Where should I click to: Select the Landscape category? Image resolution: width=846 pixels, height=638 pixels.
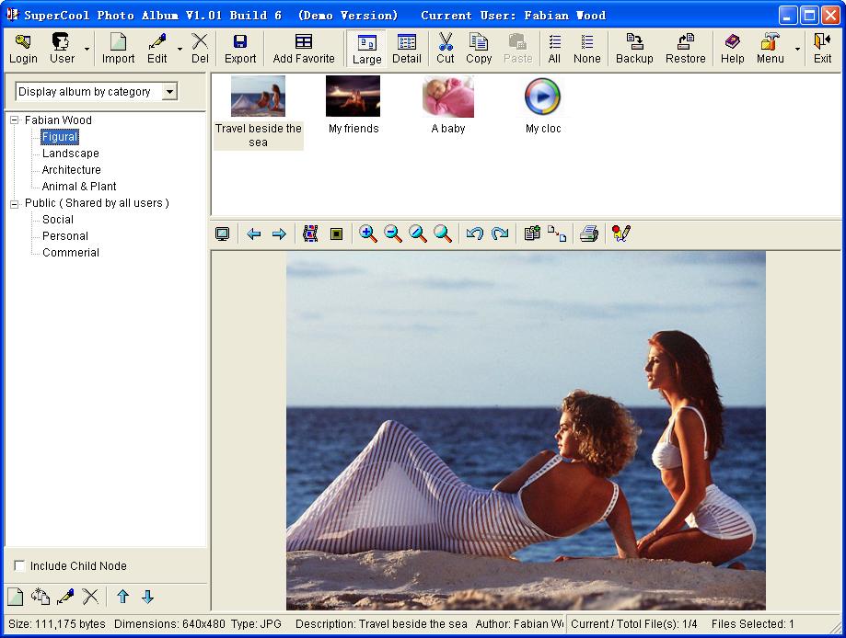[x=71, y=154]
